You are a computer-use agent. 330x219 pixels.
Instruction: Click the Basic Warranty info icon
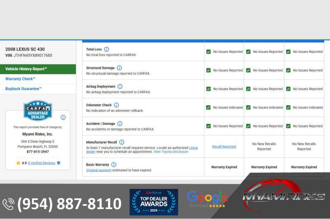pyautogui.click(x=114, y=164)
